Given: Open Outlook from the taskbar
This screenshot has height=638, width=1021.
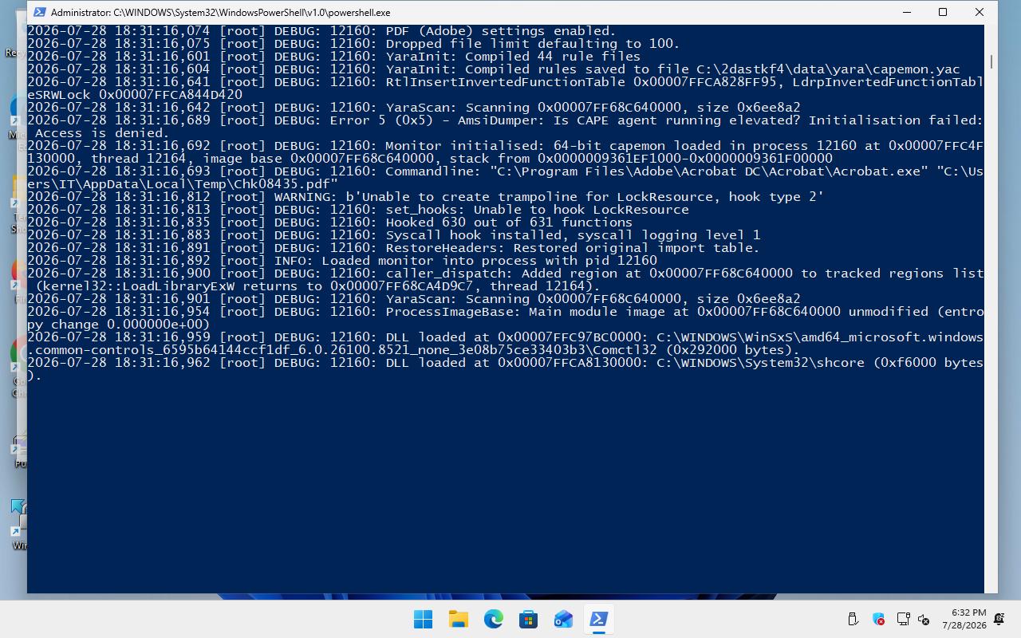Looking at the screenshot, I should [563, 619].
